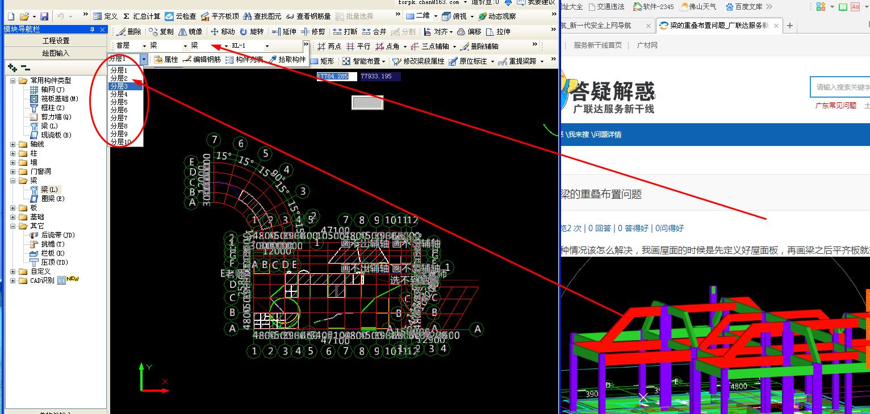Click expand-all plus icon in navigator

12,68
